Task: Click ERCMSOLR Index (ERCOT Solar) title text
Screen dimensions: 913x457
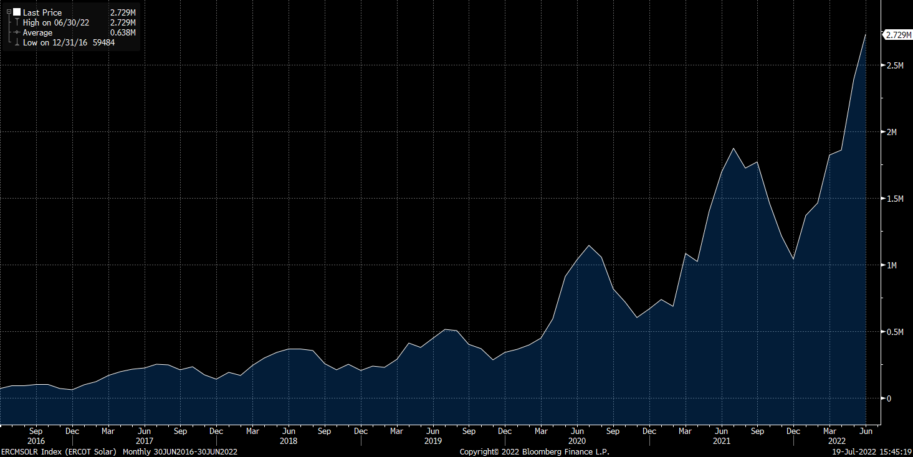Action: (x=59, y=451)
